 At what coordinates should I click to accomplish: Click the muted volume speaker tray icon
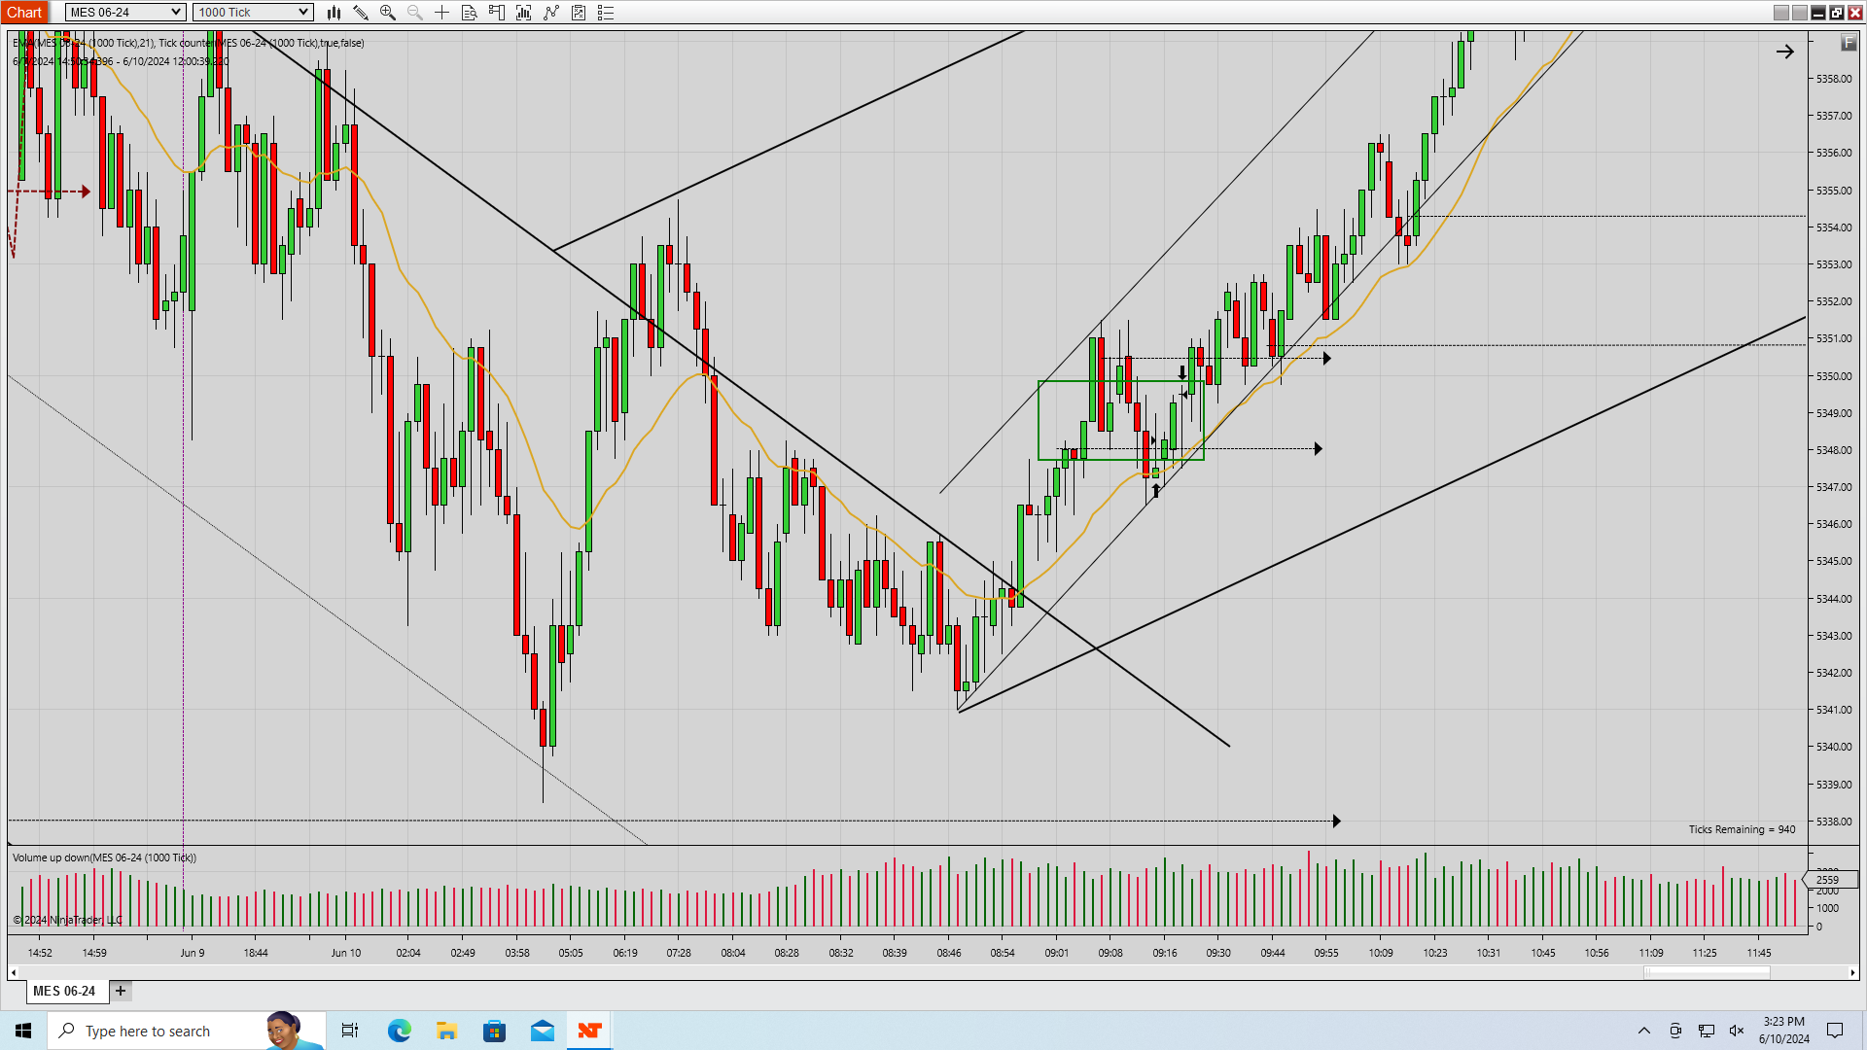pyautogui.click(x=1738, y=1031)
